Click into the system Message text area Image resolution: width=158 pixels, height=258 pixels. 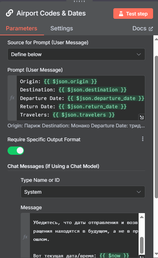(x=84, y=235)
